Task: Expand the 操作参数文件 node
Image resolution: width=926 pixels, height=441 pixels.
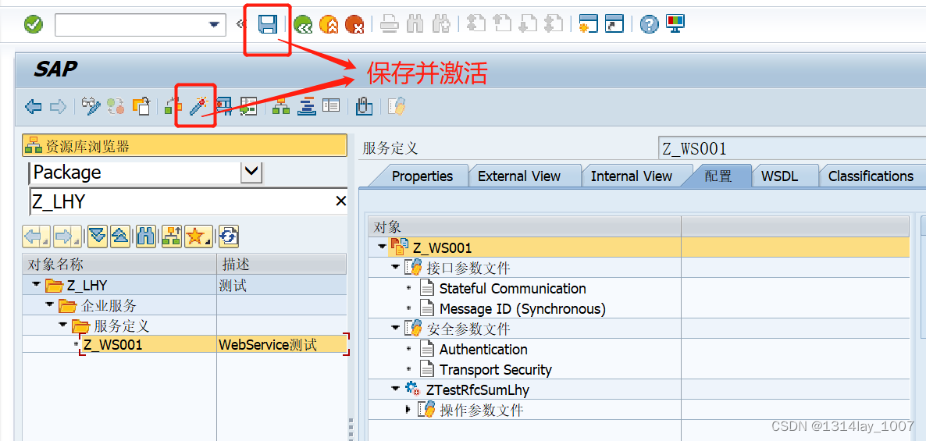Action: pos(408,410)
